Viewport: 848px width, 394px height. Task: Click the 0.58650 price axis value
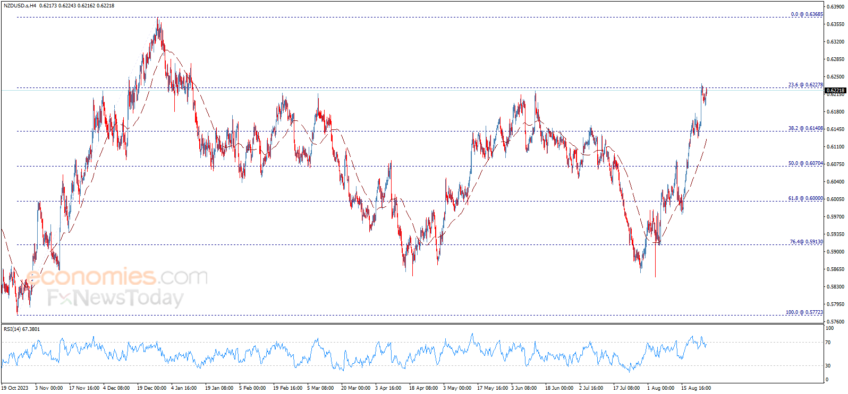tap(836, 269)
